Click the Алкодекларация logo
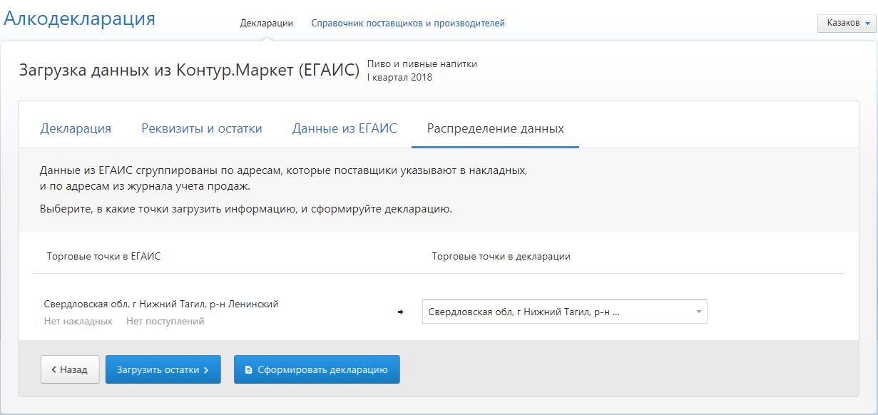This screenshot has height=415, width=878. [79, 19]
